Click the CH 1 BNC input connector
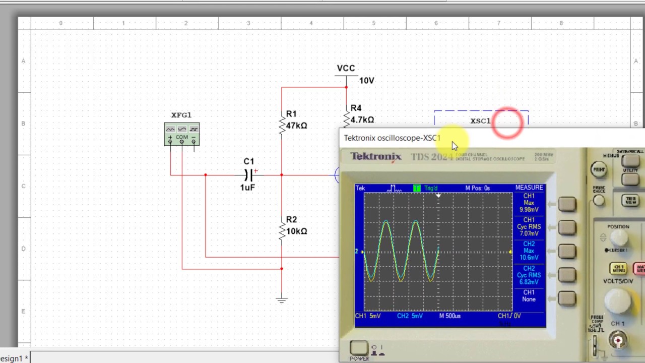Screen dimensions: 645x363 [618, 341]
